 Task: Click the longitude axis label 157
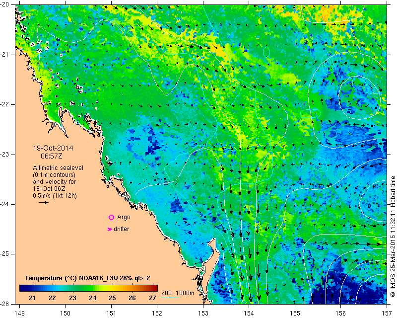(387, 314)
